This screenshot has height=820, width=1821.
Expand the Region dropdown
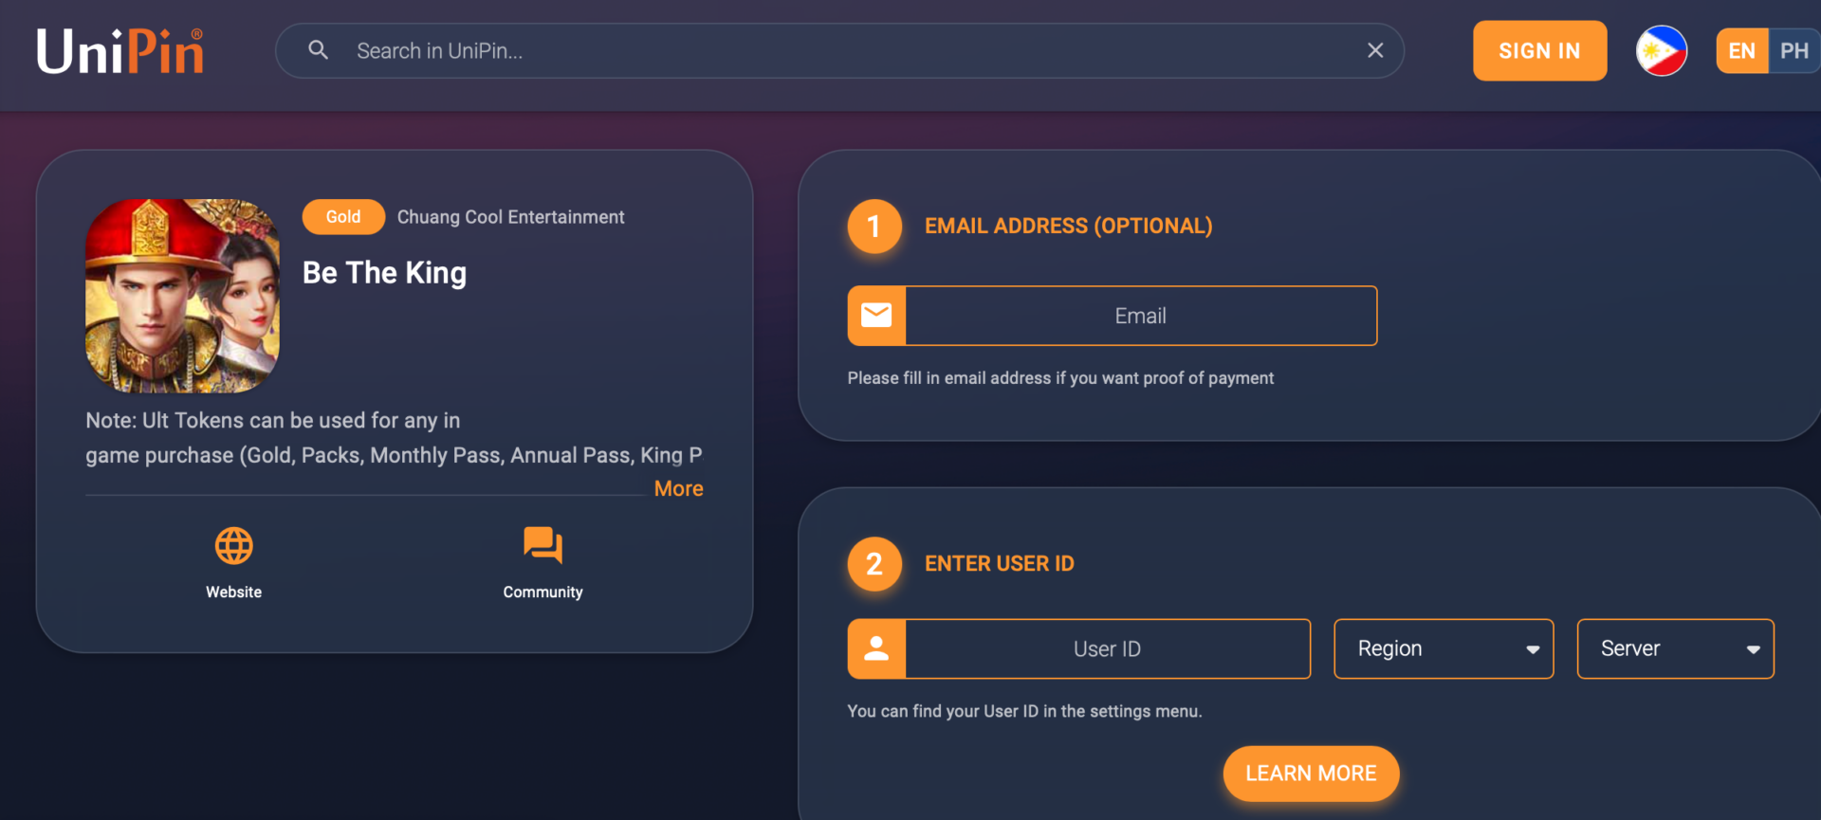click(1443, 649)
